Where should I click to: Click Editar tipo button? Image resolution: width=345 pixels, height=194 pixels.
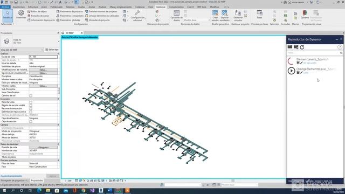pyautogui.click(x=52, y=50)
